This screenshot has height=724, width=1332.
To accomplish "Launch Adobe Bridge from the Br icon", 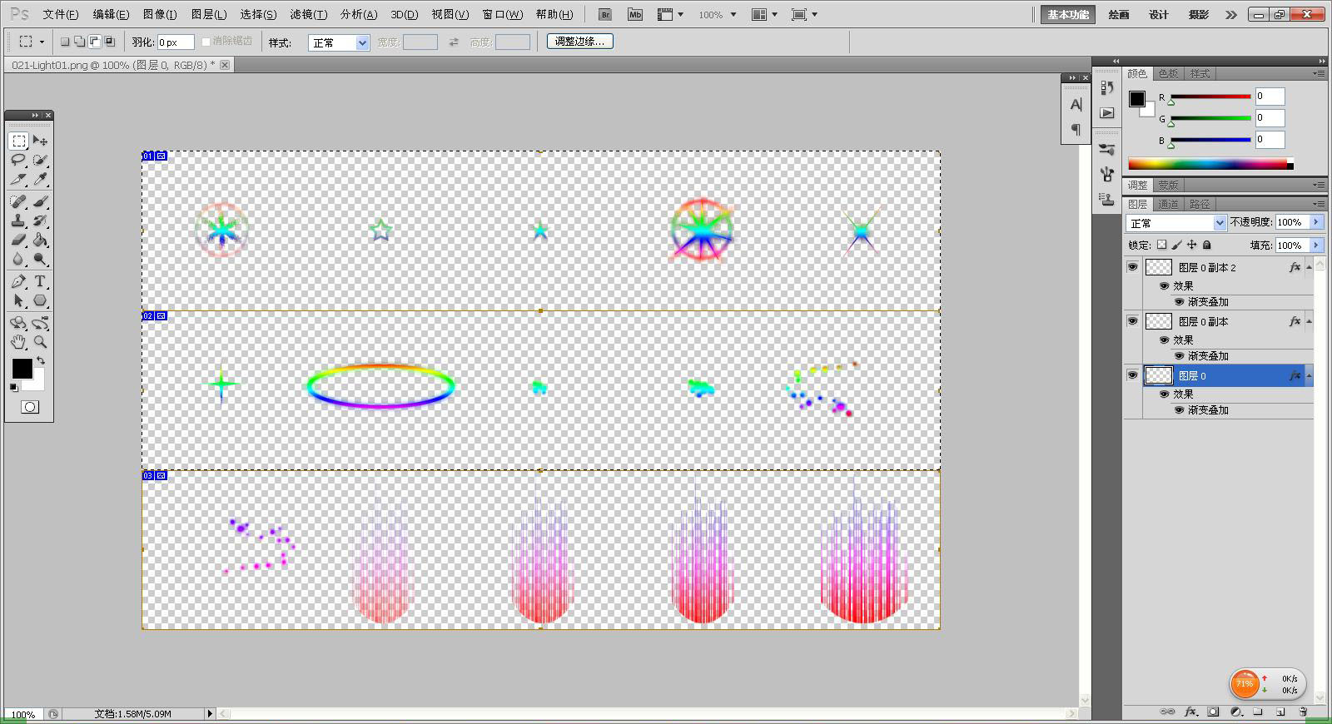I will (605, 14).
